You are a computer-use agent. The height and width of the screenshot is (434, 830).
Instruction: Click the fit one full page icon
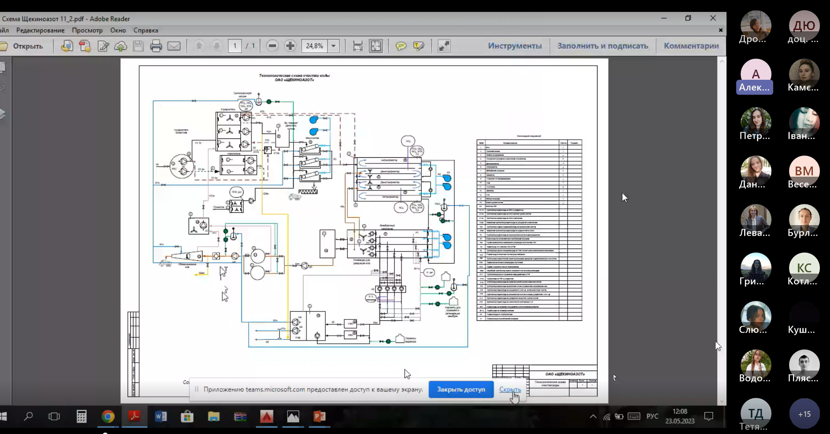tap(376, 46)
